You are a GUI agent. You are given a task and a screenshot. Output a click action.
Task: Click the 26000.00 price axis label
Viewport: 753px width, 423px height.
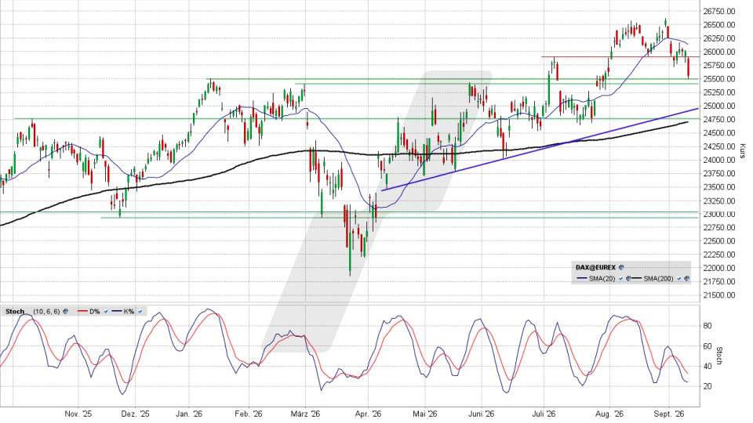(x=718, y=52)
